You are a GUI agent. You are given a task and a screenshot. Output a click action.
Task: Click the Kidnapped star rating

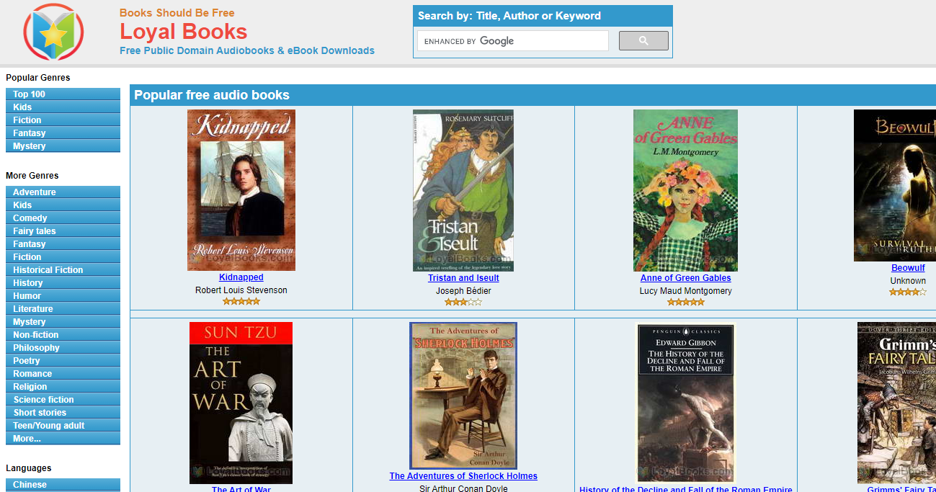(241, 302)
